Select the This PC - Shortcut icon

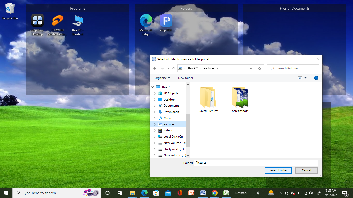78,25
